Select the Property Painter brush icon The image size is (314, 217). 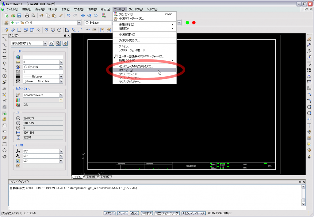[61, 16]
